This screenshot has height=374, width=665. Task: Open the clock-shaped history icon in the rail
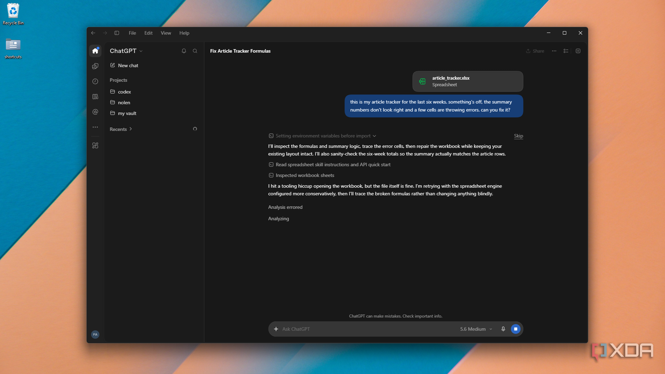[x=95, y=81]
